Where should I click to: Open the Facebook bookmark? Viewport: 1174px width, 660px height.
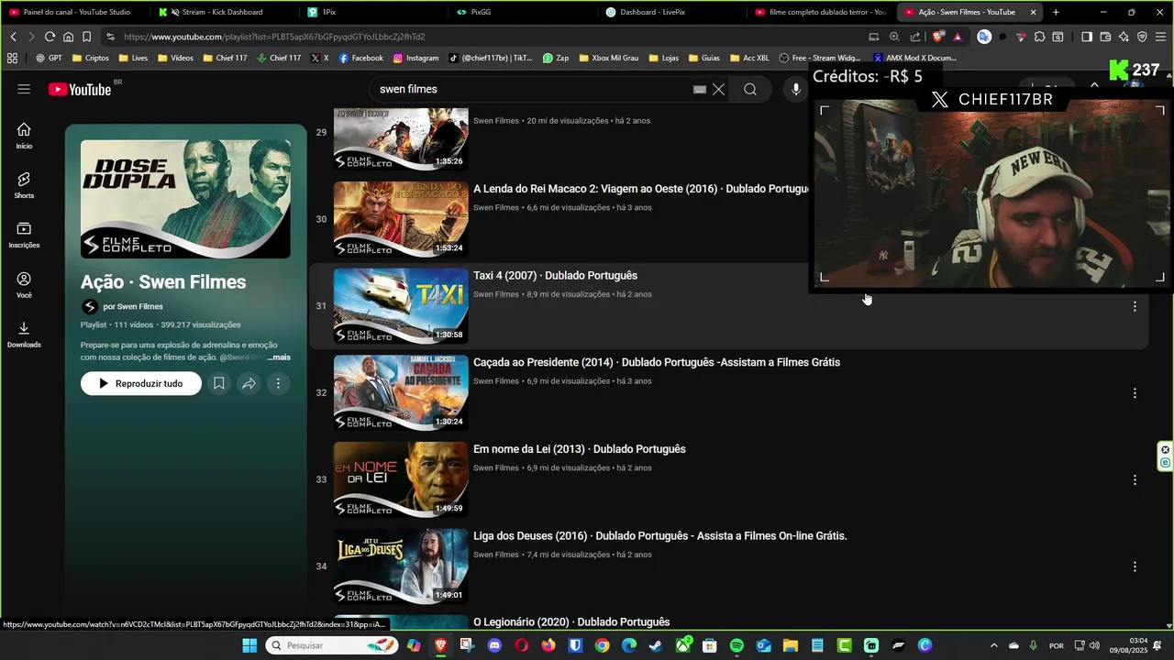(x=360, y=58)
